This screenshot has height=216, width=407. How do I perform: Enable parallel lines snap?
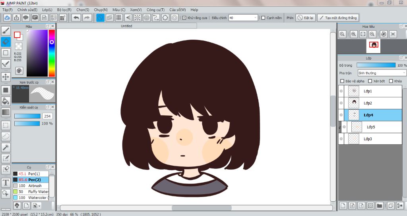point(110,18)
